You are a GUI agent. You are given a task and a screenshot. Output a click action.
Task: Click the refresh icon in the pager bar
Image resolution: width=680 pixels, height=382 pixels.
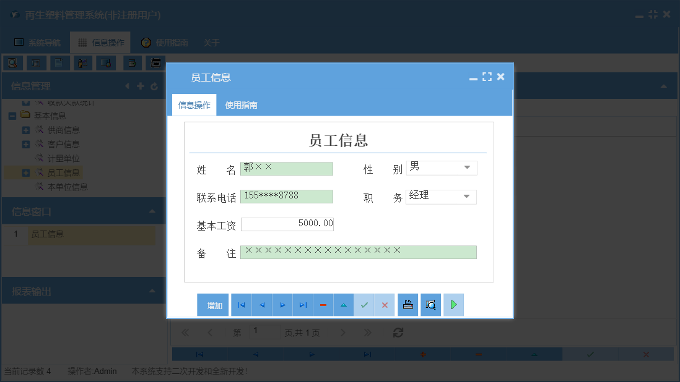(398, 332)
